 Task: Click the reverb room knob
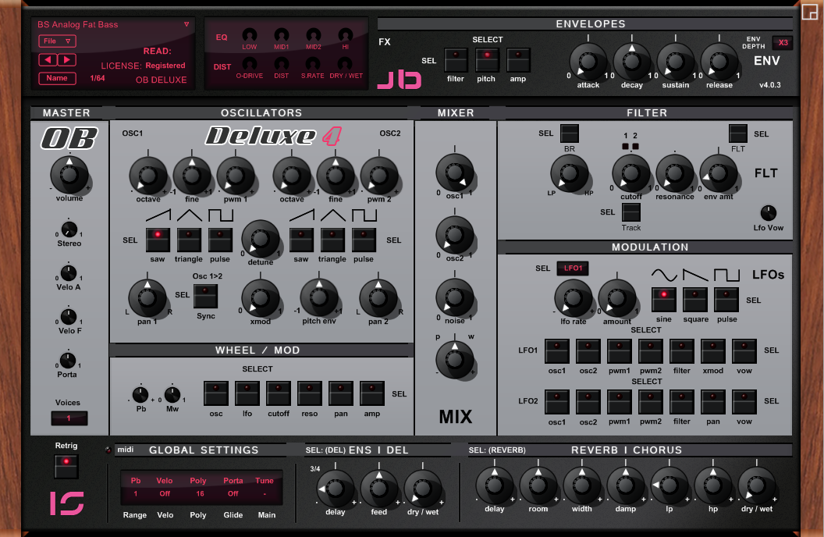pos(538,486)
